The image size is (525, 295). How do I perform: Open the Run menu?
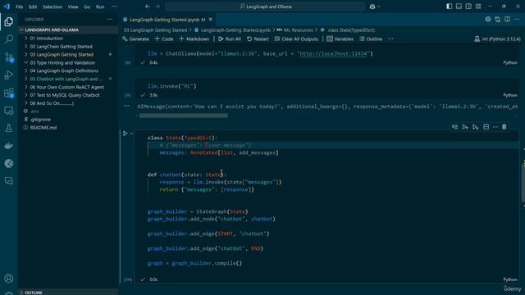[100, 7]
